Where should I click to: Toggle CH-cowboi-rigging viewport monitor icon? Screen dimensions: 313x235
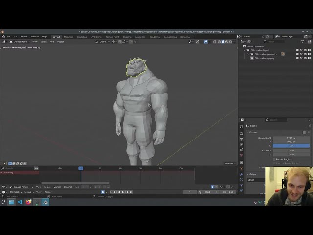[305, 58]
